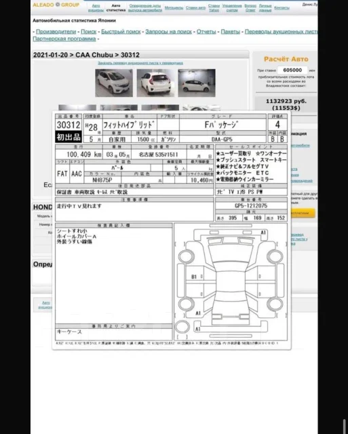
Task: Click the 走行中ＴＶ見れます note
Action: point(79,206)
